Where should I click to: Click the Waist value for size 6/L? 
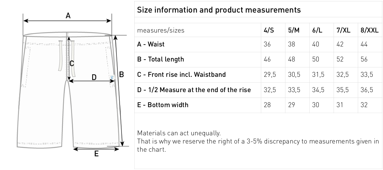tap(315, 44)
